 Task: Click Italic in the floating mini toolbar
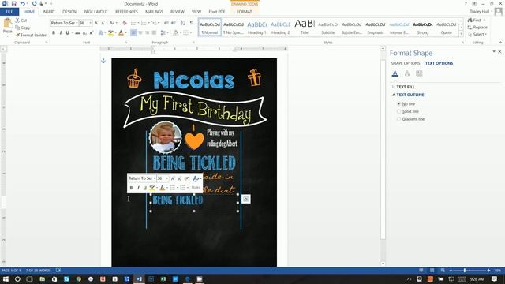pyautogui.click(x=138, y=188)
